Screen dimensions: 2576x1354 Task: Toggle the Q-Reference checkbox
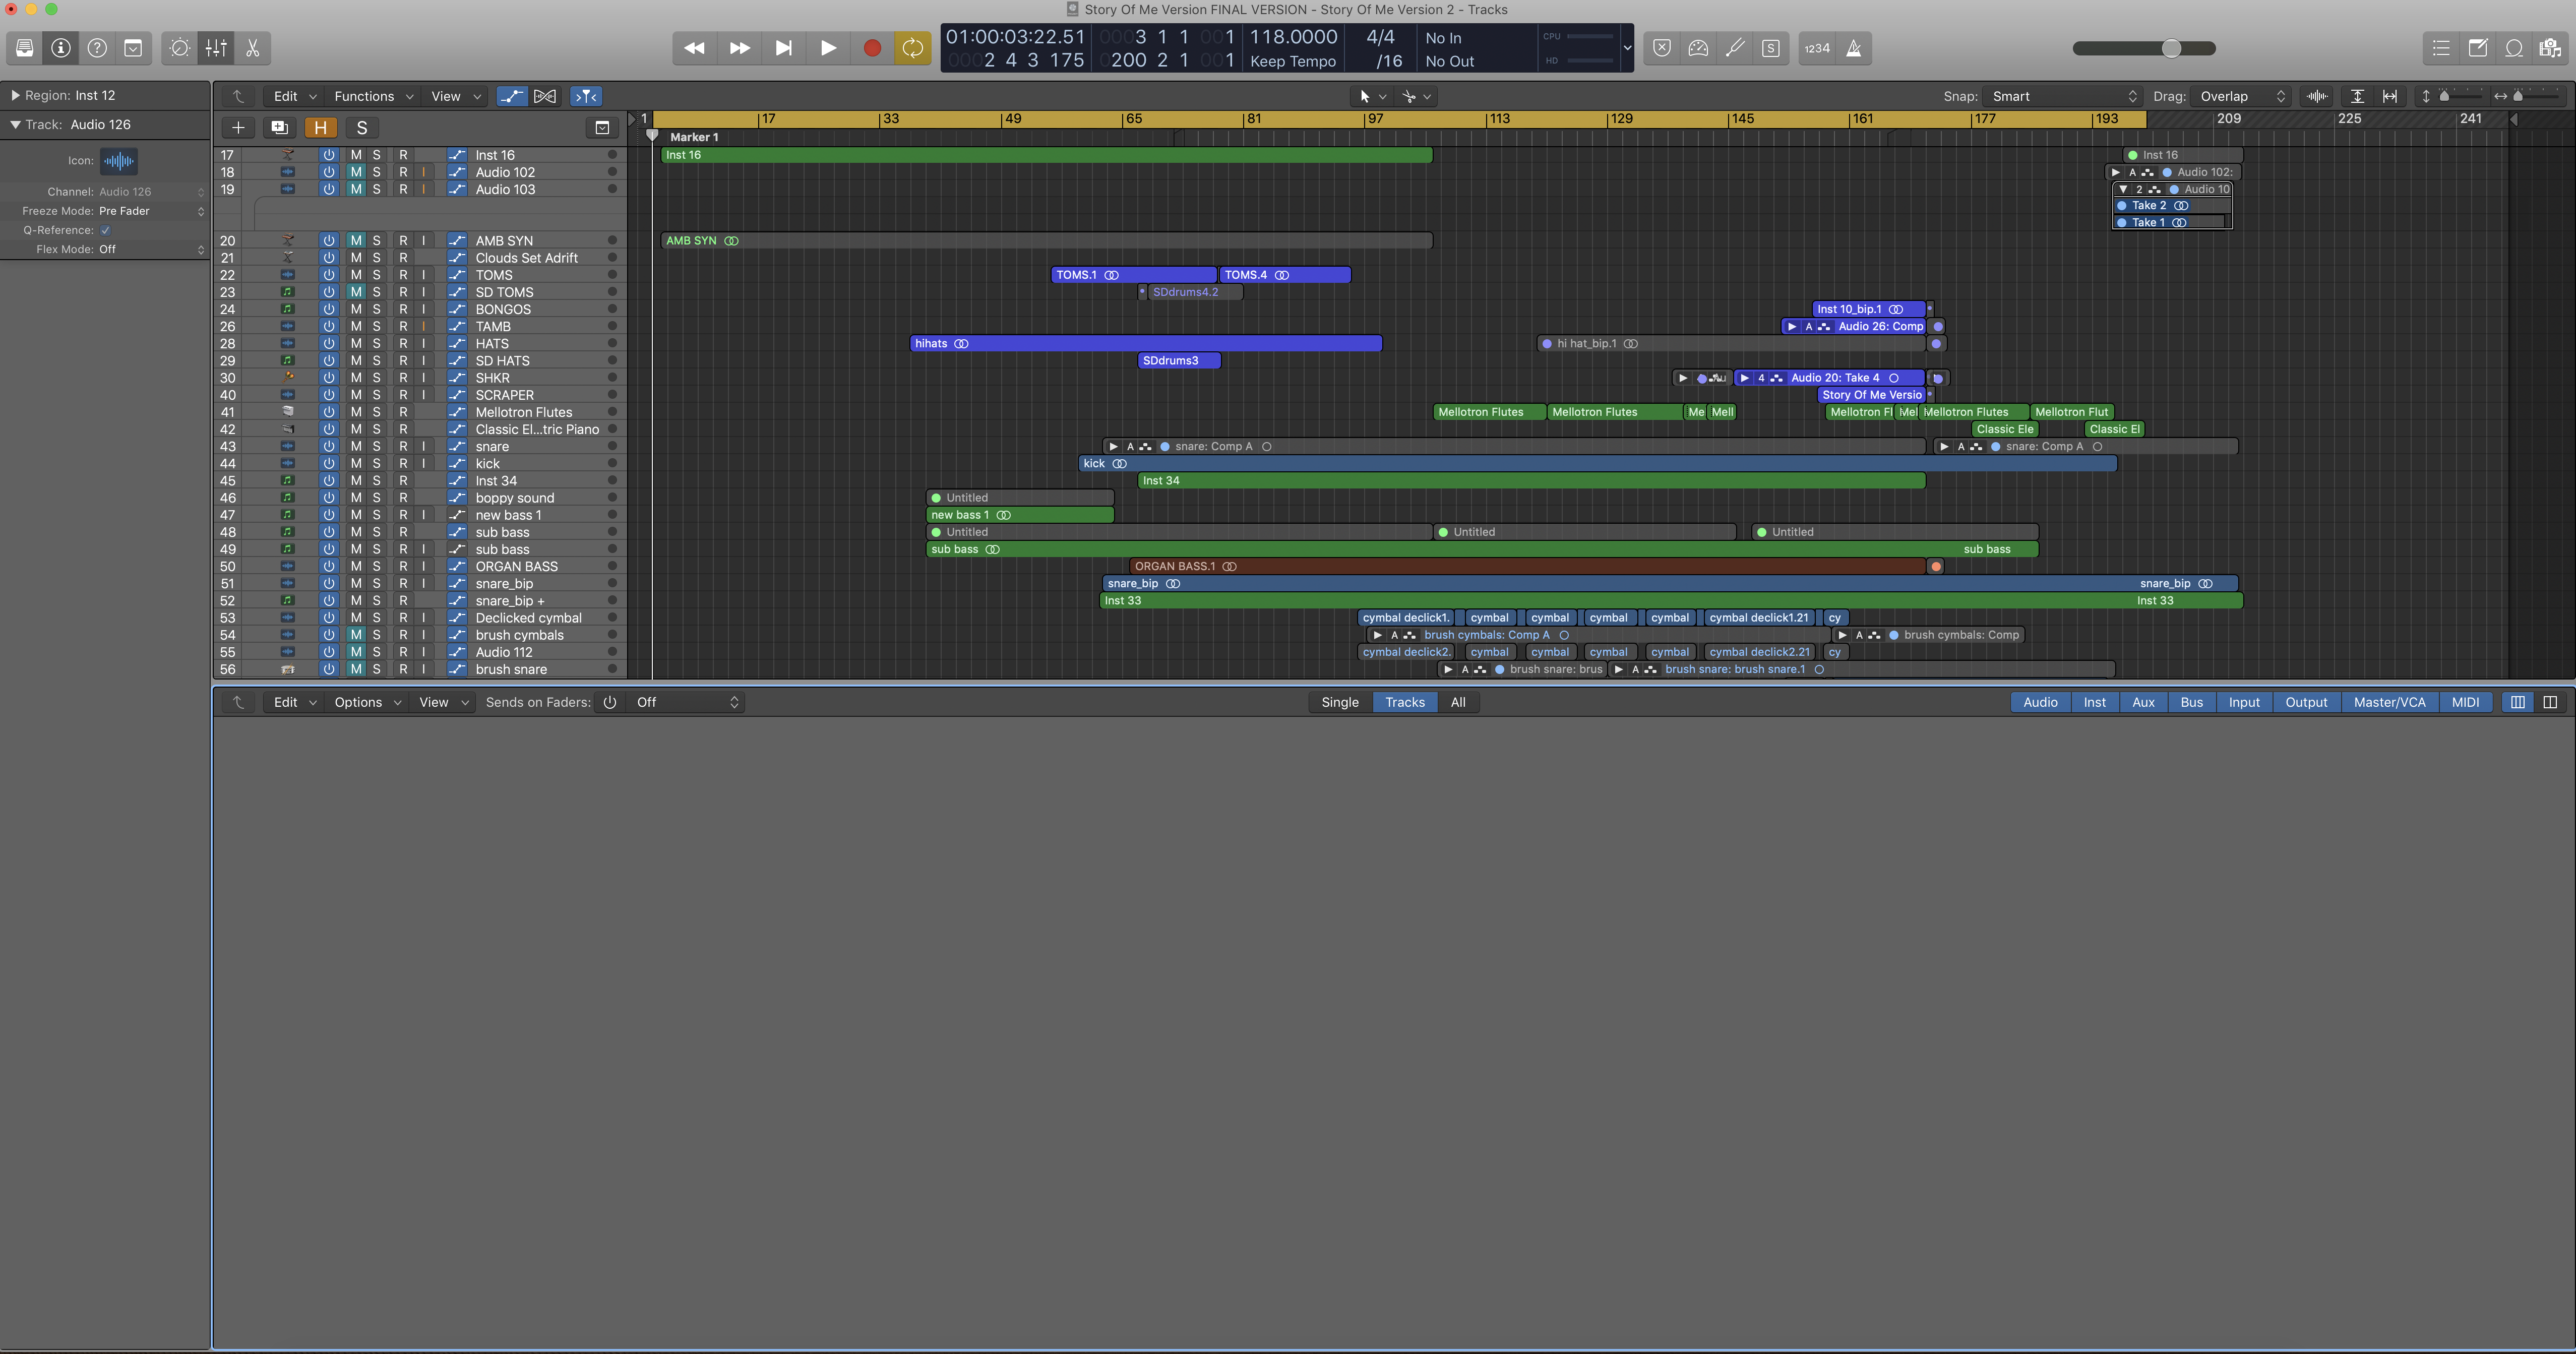click(105, 230)
